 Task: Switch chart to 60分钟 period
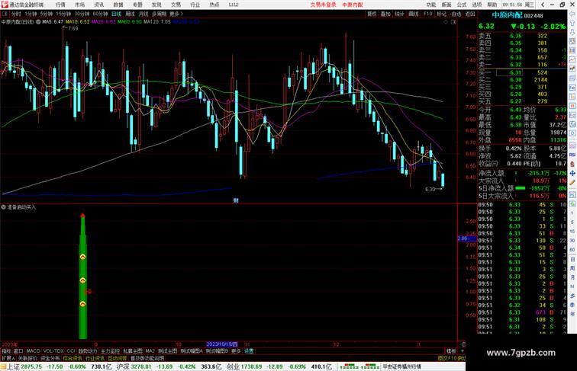[x=100, y=14]
